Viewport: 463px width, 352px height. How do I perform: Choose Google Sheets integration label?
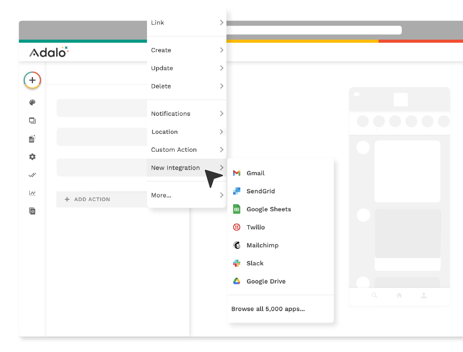(x=269, y=209)
